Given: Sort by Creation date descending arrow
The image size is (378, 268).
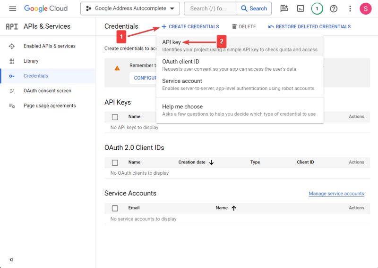Looking at the screenshot, I should click(211, 162).
